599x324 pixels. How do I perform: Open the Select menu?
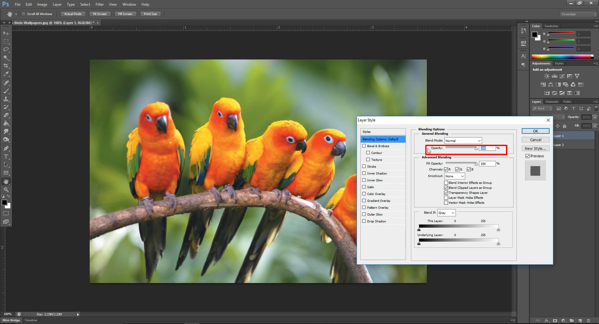point(85,4)
